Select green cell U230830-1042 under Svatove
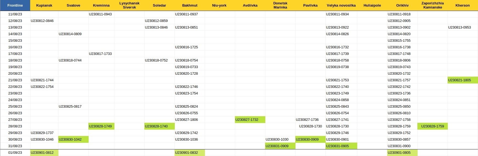478x156 pixels. (x=73, y=140)
